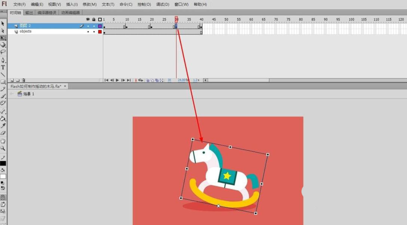Select the Lasso tool
The image size is (407, 225).
(3, 52)
